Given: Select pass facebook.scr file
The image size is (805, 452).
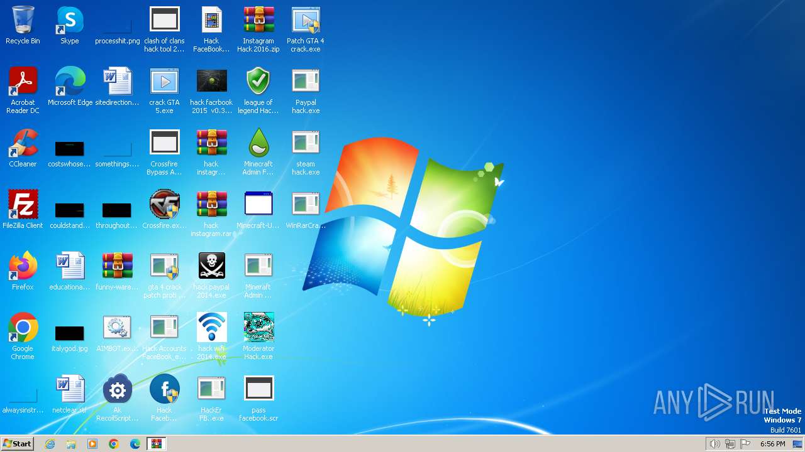Looking at the screenshot, I should pos(258,389).
